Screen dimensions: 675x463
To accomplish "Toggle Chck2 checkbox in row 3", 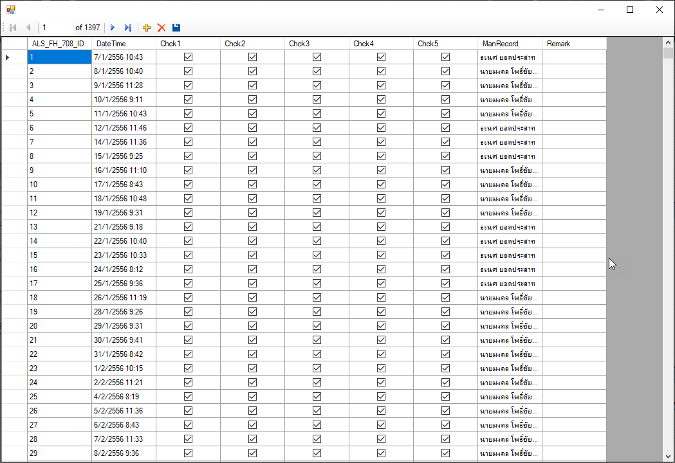I will coord(253,85).
